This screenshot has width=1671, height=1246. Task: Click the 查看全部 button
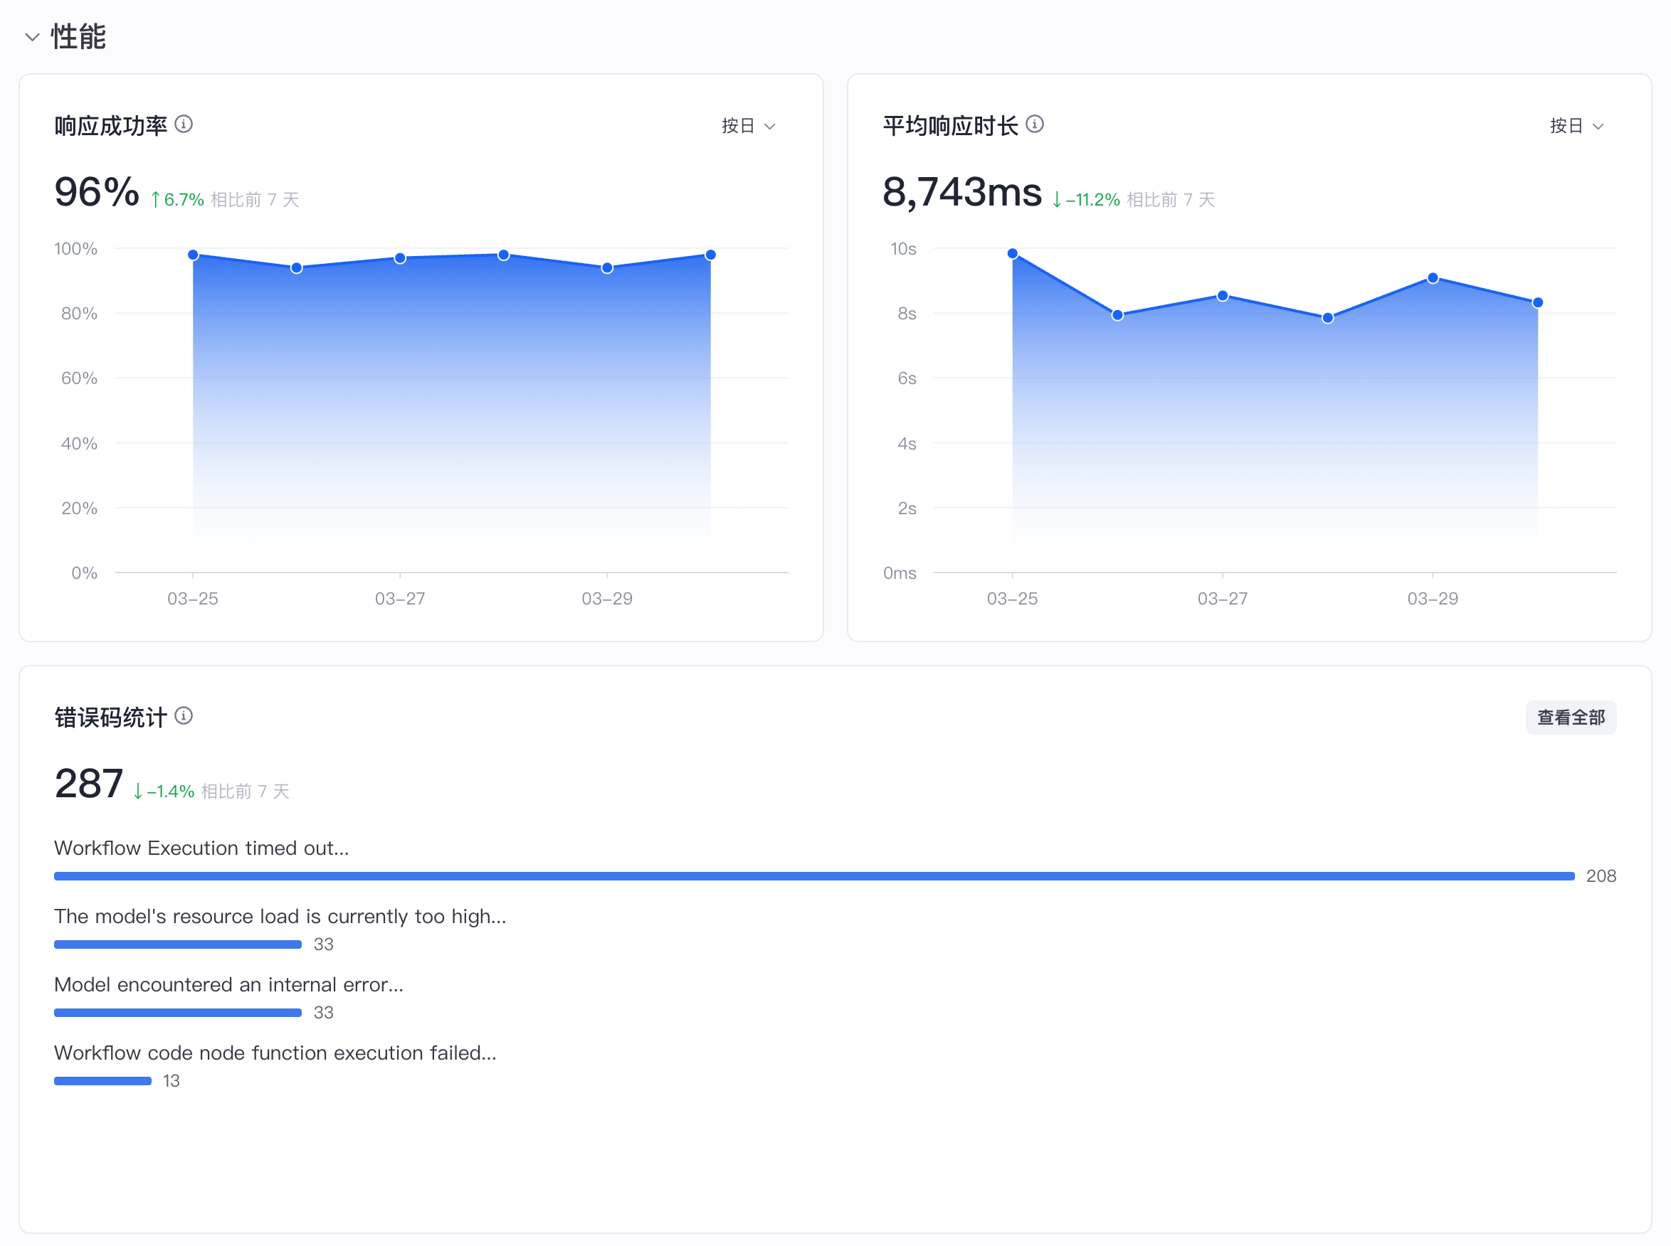pos(1571,718)
